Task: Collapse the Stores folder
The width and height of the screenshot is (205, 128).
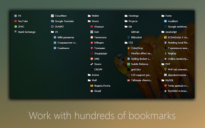Action: pyautogui.click(x=93, y=21)
